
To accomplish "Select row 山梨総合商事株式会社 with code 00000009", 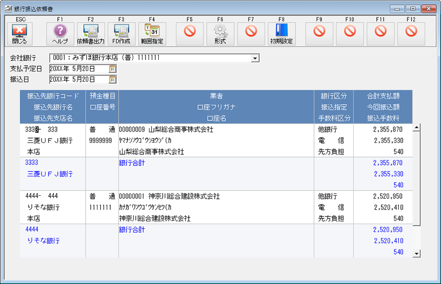I will pos(166,129).
